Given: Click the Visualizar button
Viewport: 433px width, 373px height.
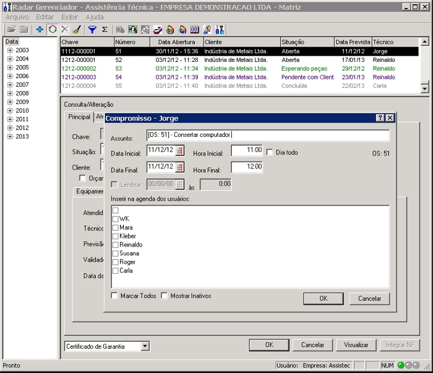Looking at the screenshot, I should tap(356, 345).
